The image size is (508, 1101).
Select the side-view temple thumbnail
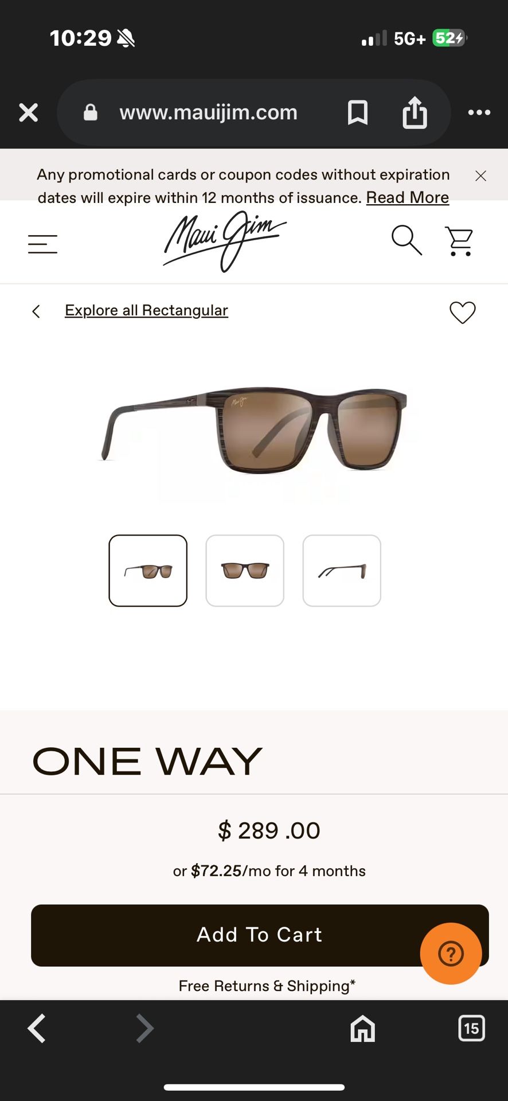click(342, 571)
